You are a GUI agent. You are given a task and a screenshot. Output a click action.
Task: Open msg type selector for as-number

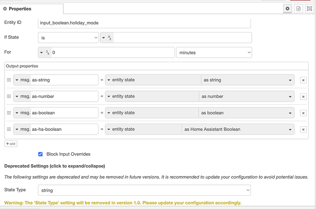click(x=22, y=96)
